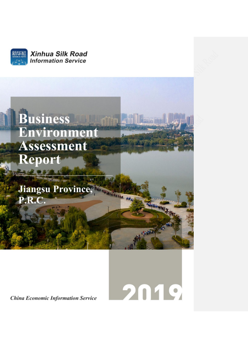
Task: Click the word "Business" in the title
Action: [44, 119]
